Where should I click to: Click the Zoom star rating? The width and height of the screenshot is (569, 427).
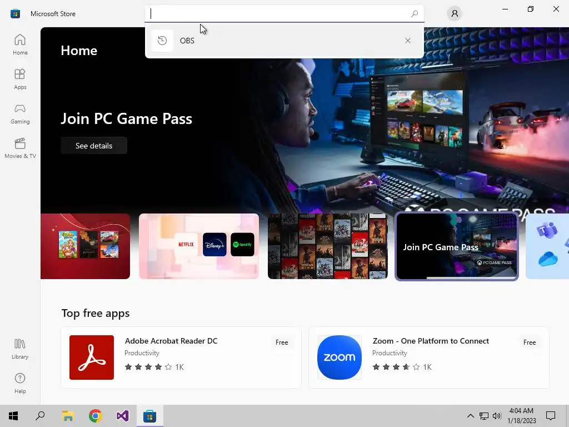pos(396,367)
